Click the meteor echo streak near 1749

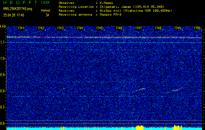[178, 89]
